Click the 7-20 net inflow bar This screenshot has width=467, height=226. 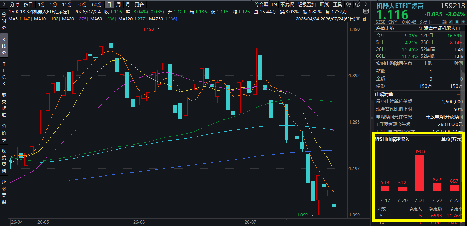[402, 189]
